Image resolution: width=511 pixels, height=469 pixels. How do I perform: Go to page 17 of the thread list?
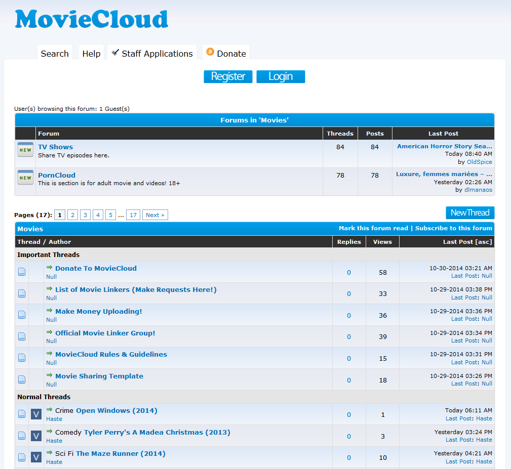coord(133,215)
